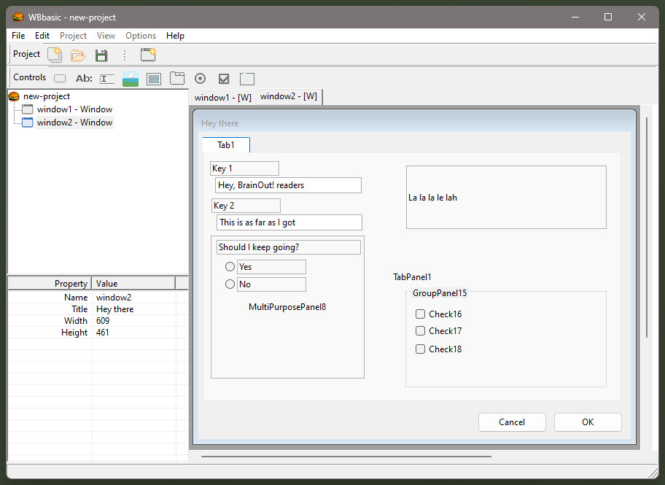
Task: Switch to the window1 designer tab
Action: 222,96
